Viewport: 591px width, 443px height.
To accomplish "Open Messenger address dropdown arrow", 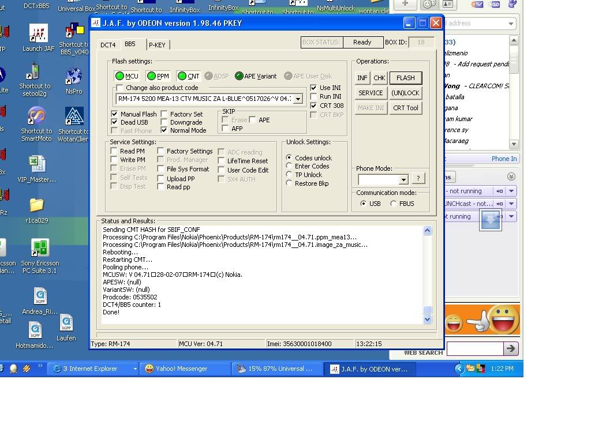I will (511, 23).
